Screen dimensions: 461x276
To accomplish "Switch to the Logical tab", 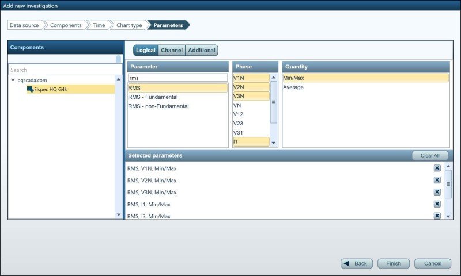I will [146, 50].
